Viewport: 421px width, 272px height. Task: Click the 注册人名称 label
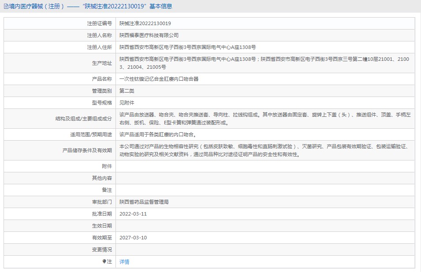[x=99, y=35]
